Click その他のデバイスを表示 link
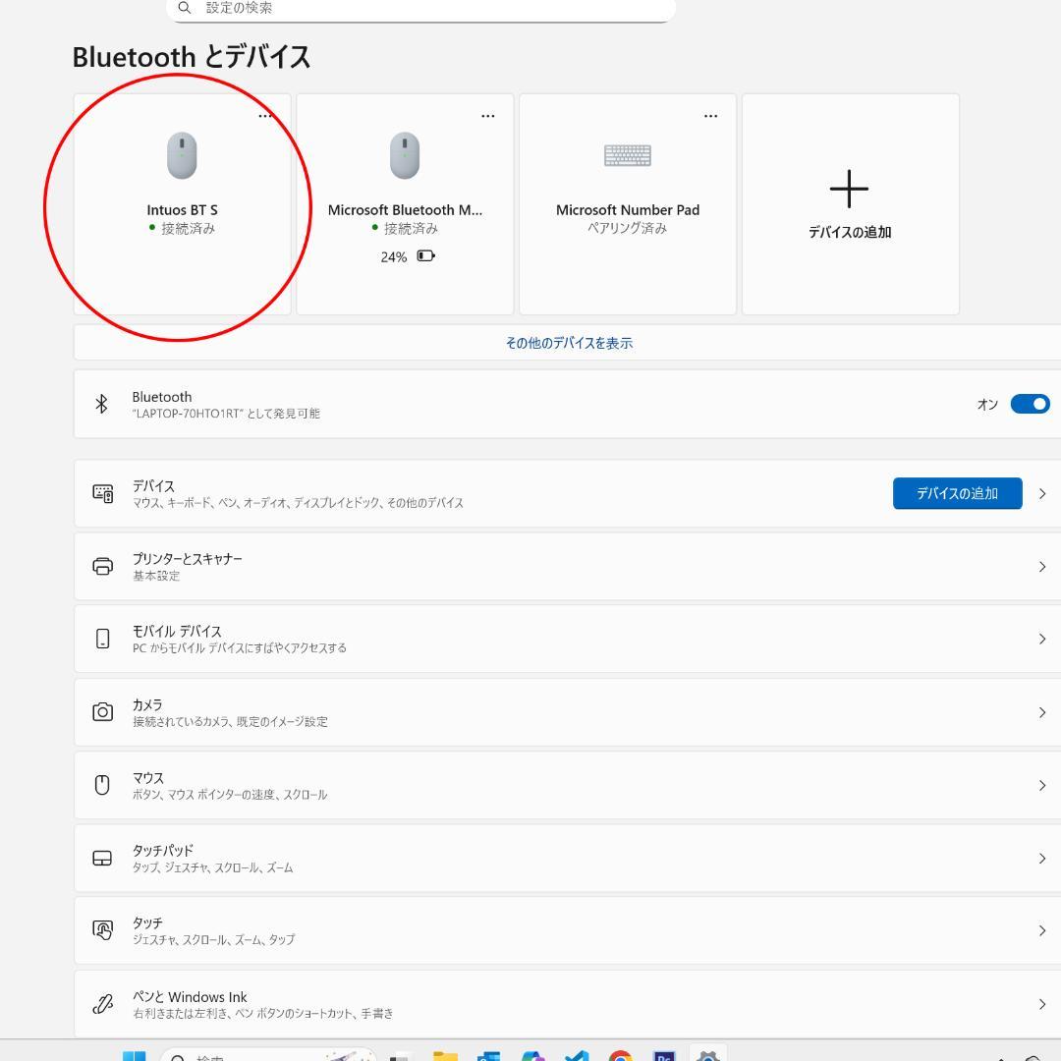This screenshot has width=1061, height=1061. 569,343
